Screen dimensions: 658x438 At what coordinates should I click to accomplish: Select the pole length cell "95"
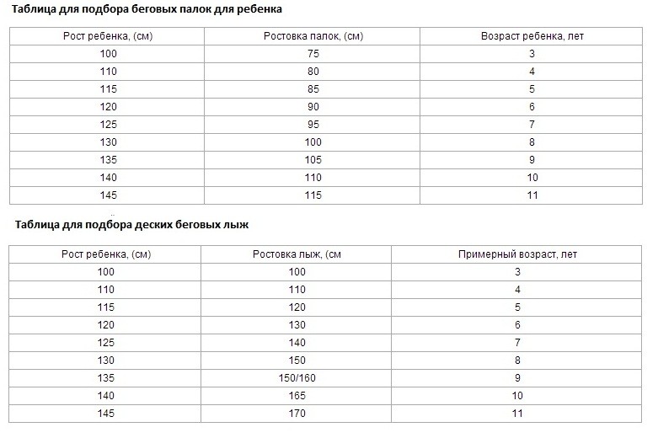tap(313, 125)
